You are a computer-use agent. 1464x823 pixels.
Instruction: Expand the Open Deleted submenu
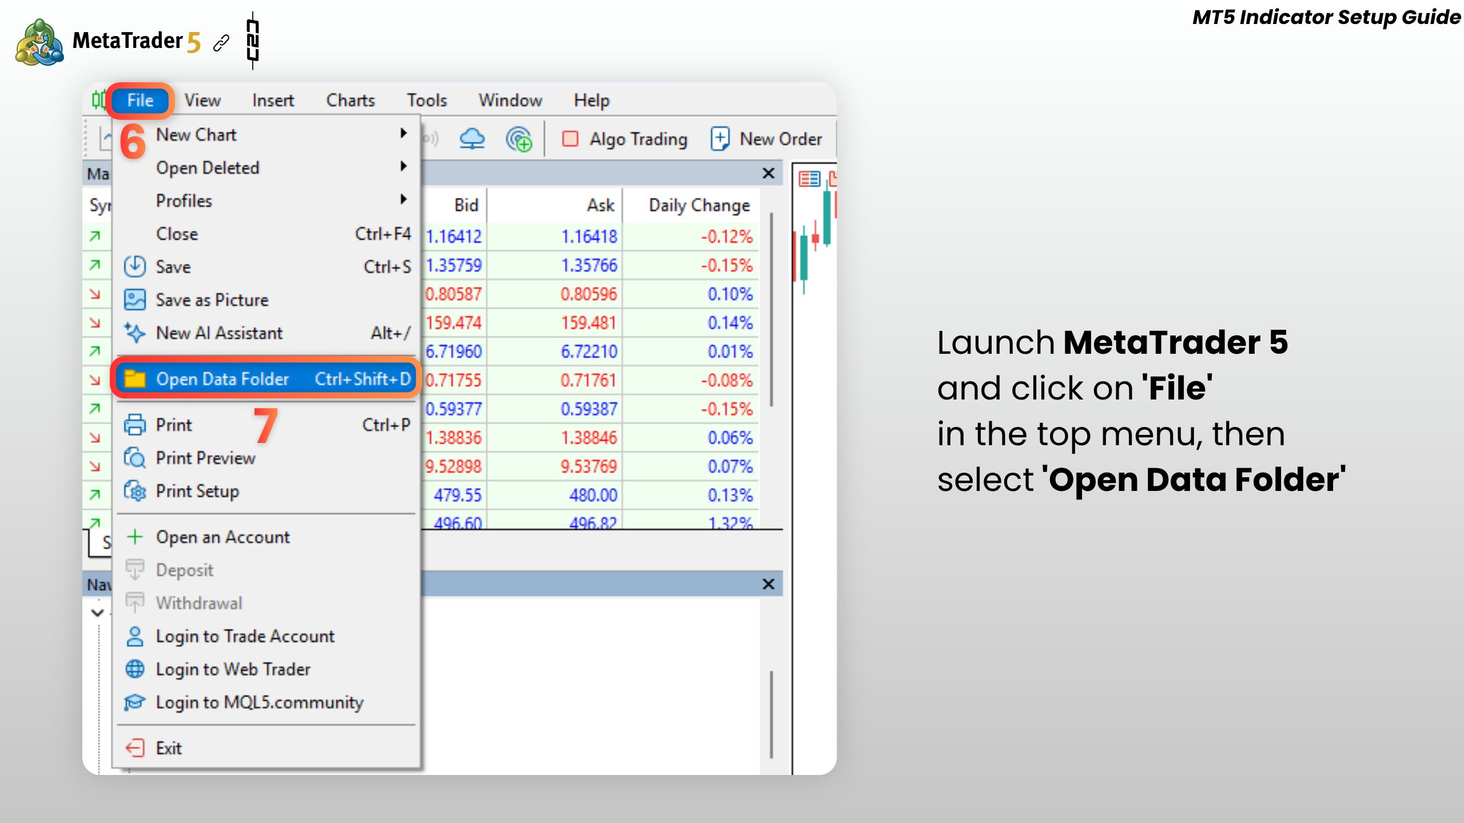click(266, 168)
